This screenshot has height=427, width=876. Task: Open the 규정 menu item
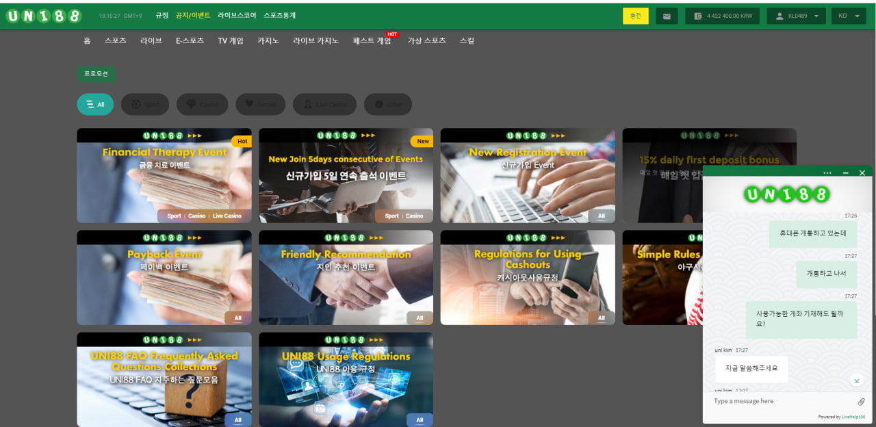coord(162,15)
